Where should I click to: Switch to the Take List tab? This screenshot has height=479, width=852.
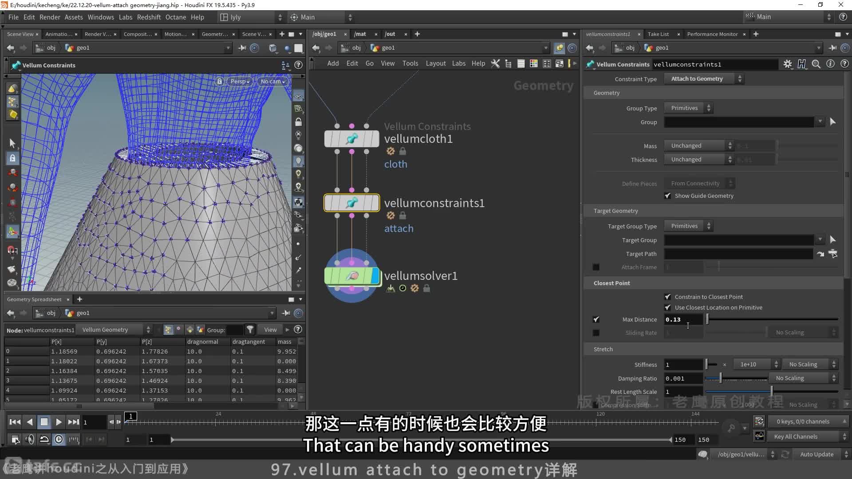[658, 34]
